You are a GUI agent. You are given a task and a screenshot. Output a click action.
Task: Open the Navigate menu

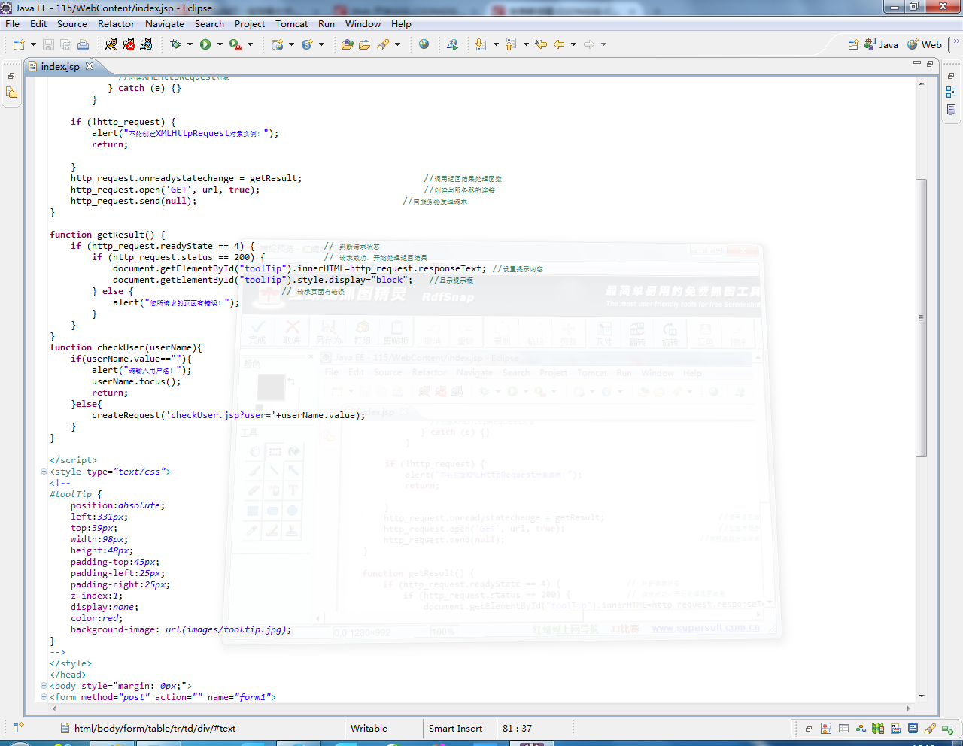click(x=165, y=24)
